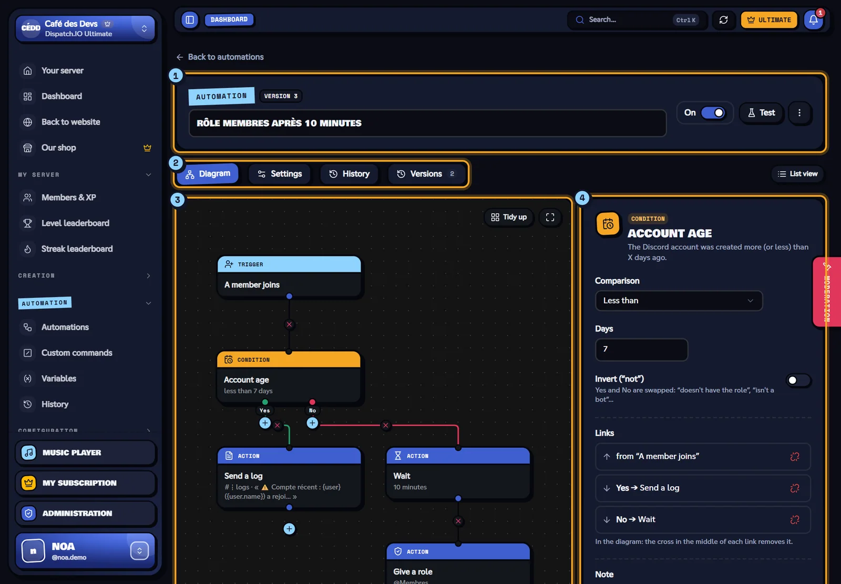Open the Comparison dropdown showing Less than
The width and height of the screenshot is (841, 584).
point(679,301)
